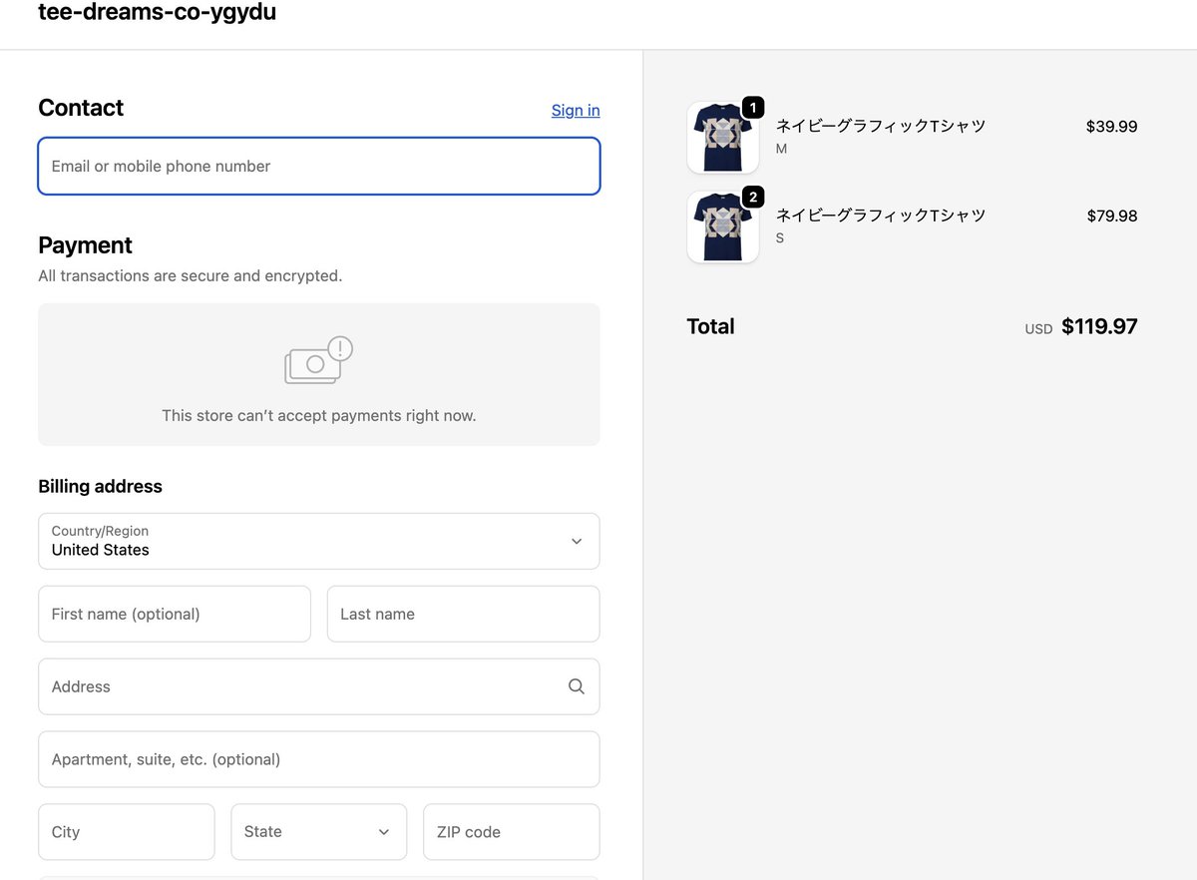This screenshot has width=1197, height=880.
Task: Click the payment camera icon graphic
Action: point(318,360)
